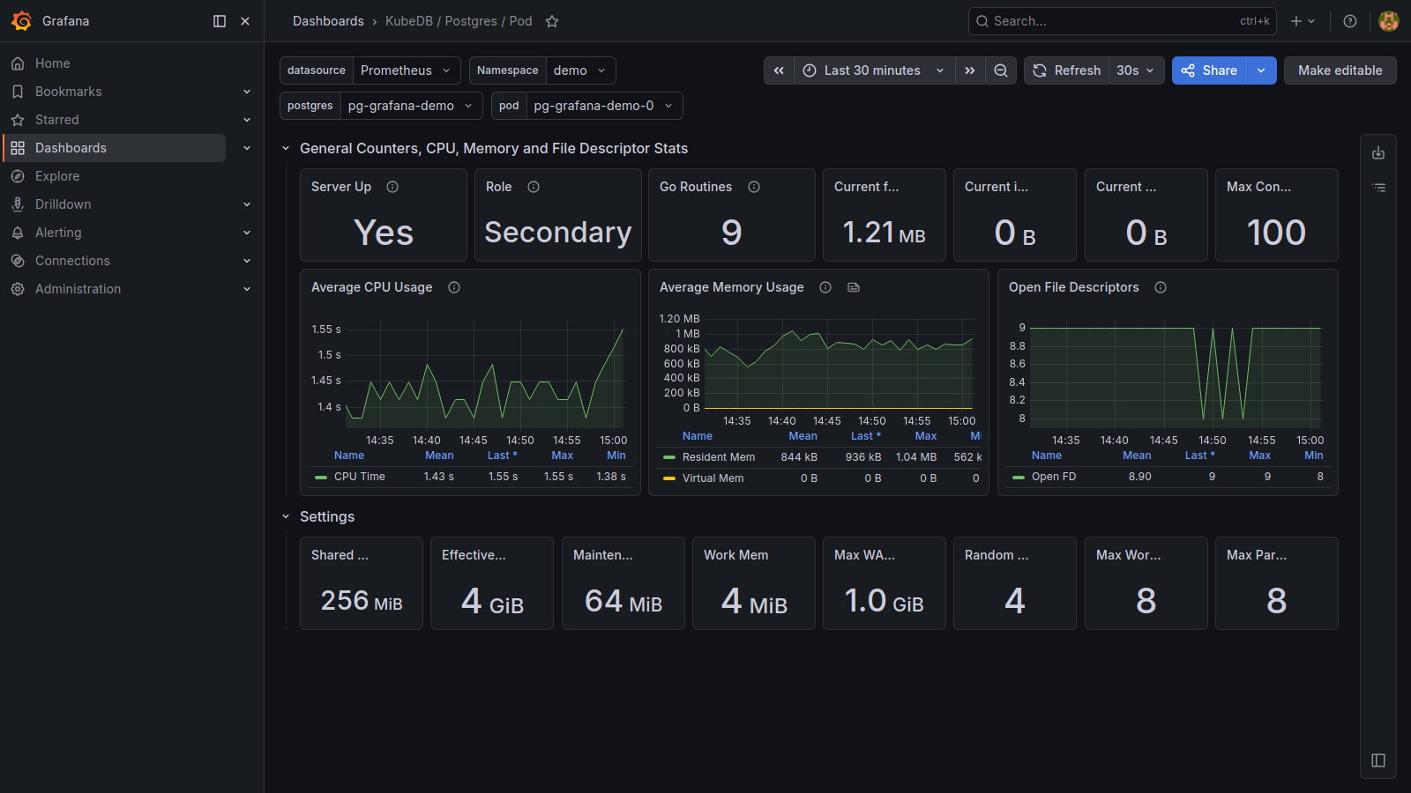Show info for Average Memory Usage

click(825, 287)
